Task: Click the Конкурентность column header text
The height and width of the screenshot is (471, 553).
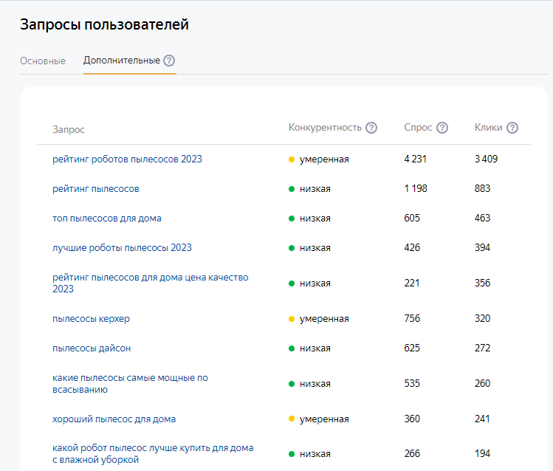Action: 325,128
